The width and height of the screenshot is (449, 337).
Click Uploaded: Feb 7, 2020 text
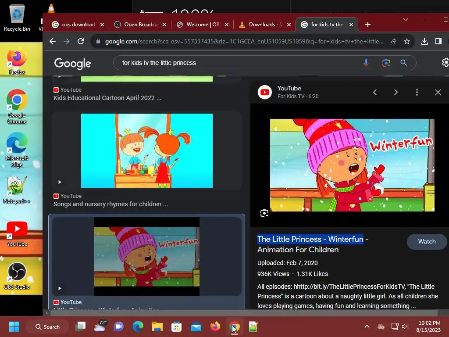(288, 263)
